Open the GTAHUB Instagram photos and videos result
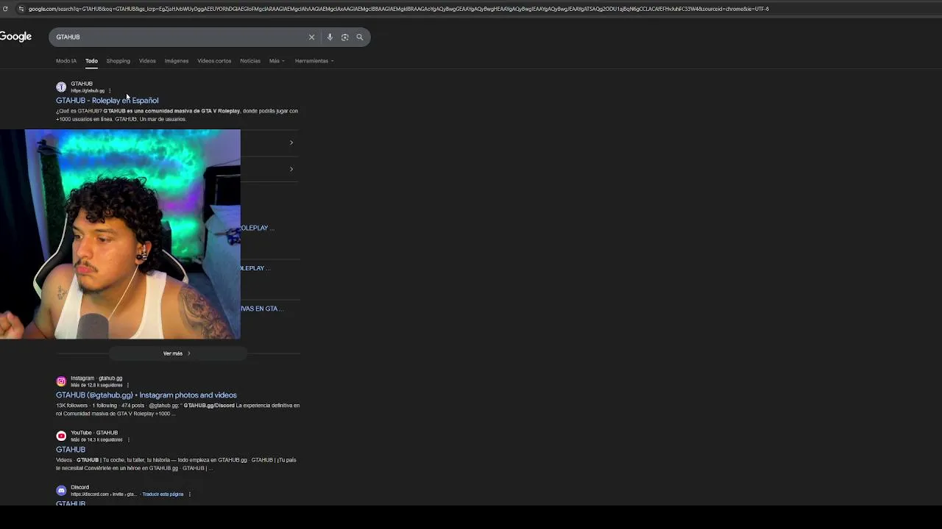The width and height of the screenshot is (942, 529). (146, 395)
